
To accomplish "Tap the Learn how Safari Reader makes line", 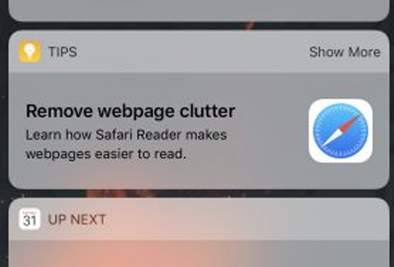I will pyautogui.click(x=126, y=135).
